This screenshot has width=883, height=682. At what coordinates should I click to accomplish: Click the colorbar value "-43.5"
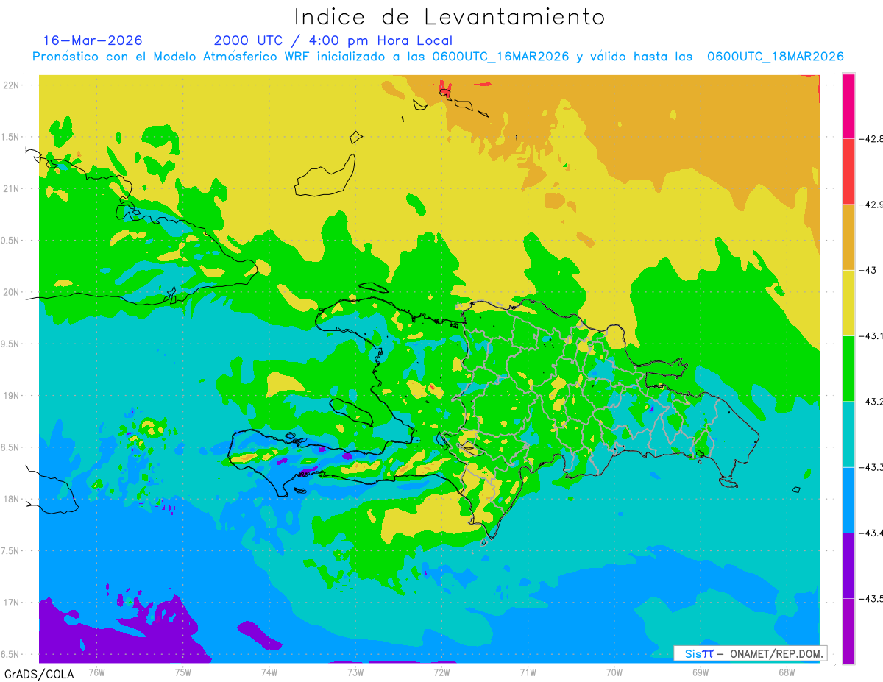click(873, 598)
